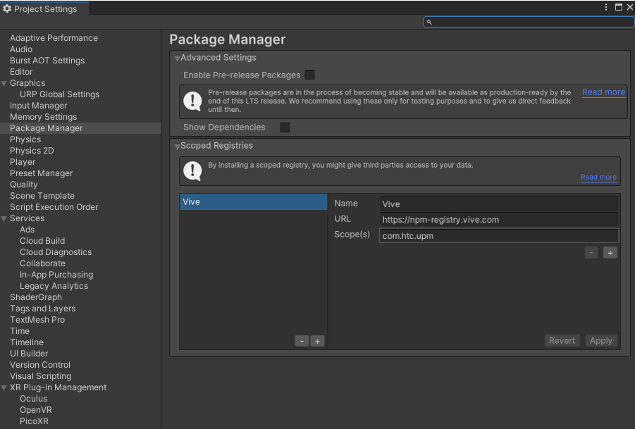Enable Pre-release Packages checkbox
This screenshot has height=429, width=635.
tap(309, 75)
